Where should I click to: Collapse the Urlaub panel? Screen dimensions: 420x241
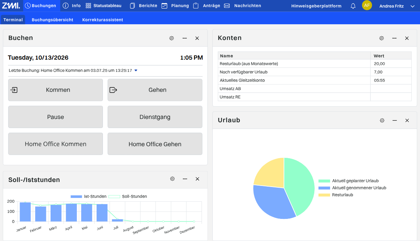click(x=395, y=120)
